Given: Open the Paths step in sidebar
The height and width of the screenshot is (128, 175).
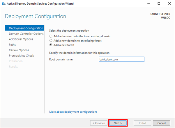Looking at the screenshot, I should coord(13,45).
